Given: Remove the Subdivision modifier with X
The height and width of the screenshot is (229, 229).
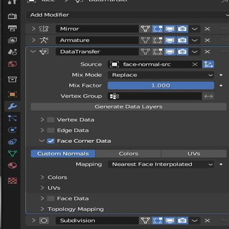Looking at the screenshot, I should (207, 220).
